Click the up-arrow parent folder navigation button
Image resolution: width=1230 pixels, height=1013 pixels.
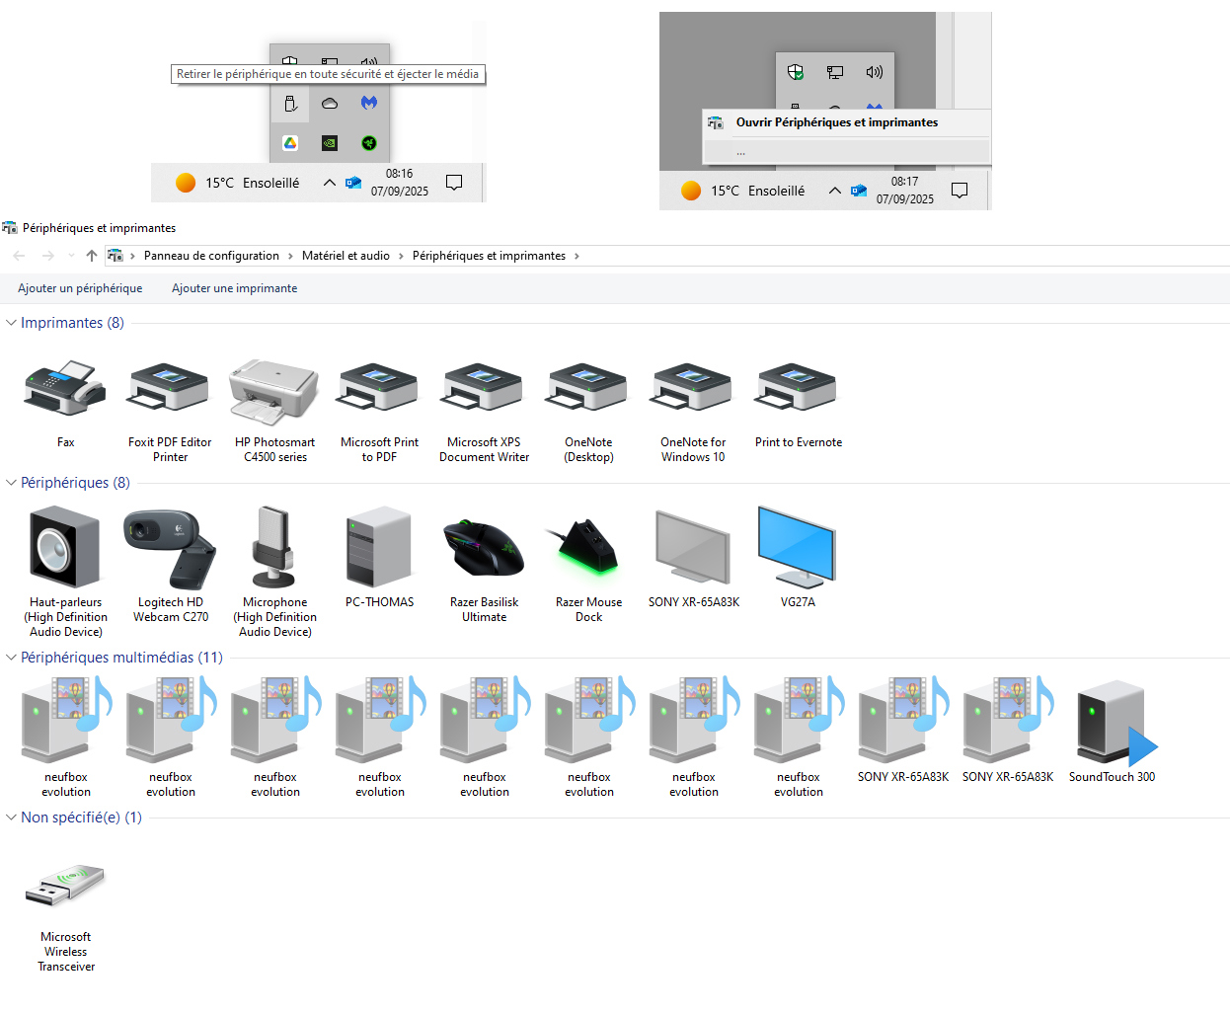(92, 256)
